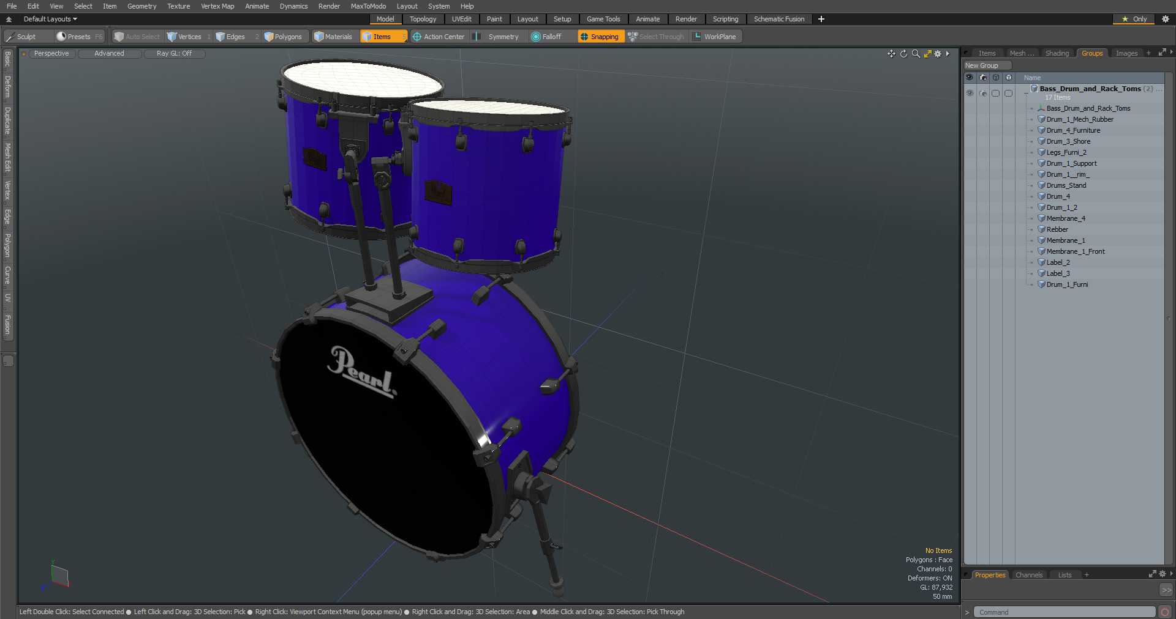Open the Advanced shading style dropdown
This screenshot has height=619, width=1176.
[x=109, y=54]
